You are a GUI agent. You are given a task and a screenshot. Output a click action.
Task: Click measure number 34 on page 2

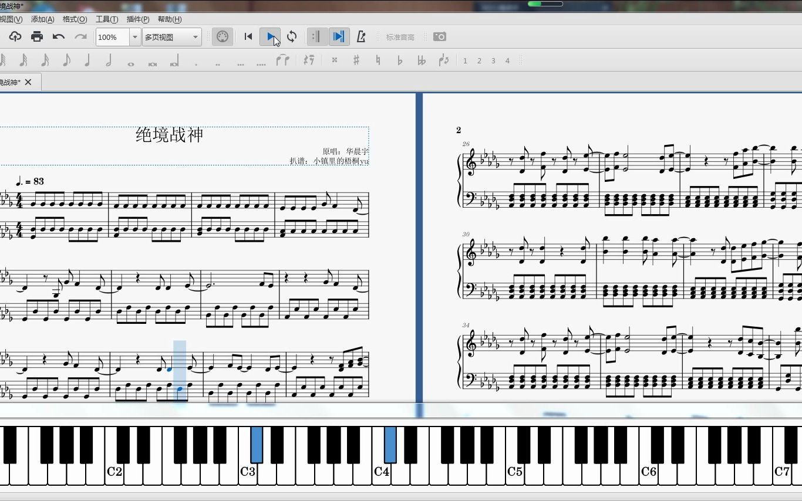click(x=466, y=325)
